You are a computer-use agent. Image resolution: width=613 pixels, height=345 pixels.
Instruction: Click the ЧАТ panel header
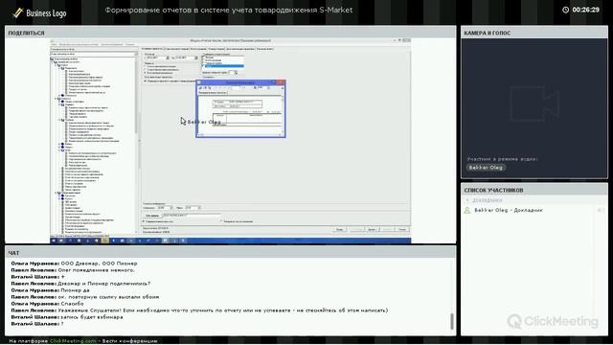pos(230,253)
